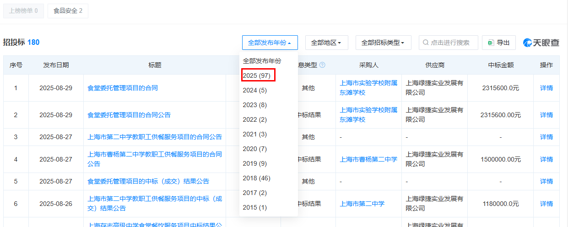Viewport: 568px width, 227px height.
Task: Click amount 2315600.0元 in row 1
Action: tap(501, 88)
